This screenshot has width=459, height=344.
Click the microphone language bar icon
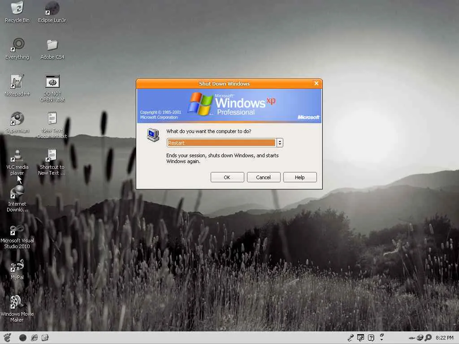(x=351, y=338)
